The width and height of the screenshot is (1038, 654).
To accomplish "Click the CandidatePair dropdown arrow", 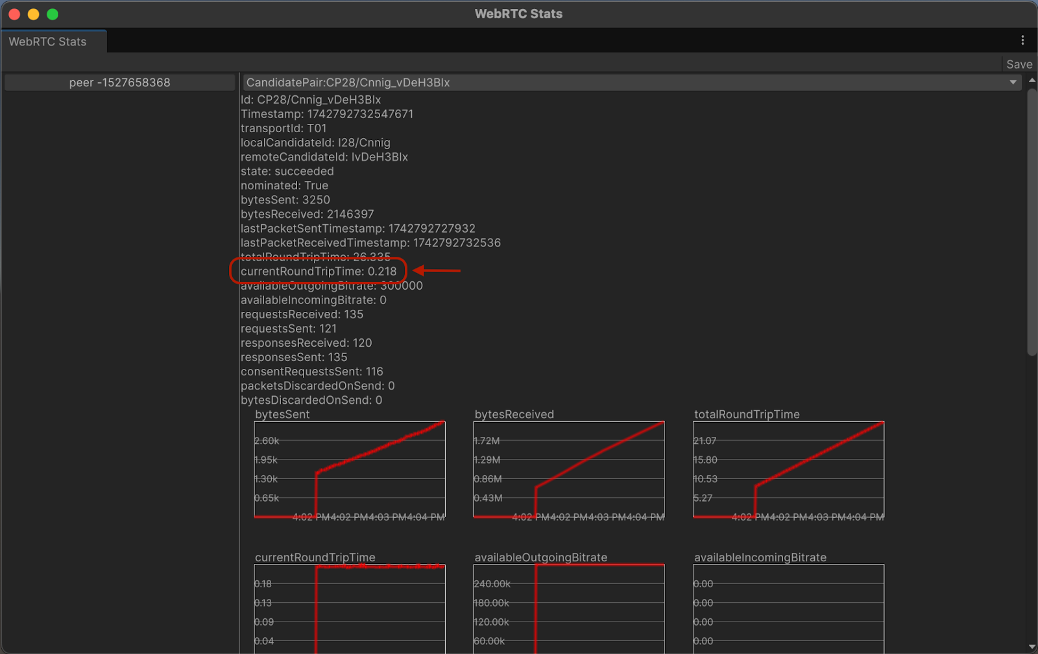I will (1013, 82).
